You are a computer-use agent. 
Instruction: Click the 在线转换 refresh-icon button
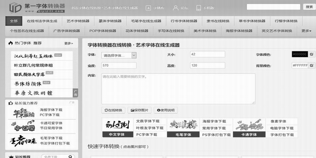click(114, 110)
